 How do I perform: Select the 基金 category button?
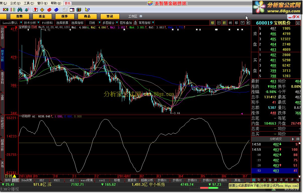[42, 16]
